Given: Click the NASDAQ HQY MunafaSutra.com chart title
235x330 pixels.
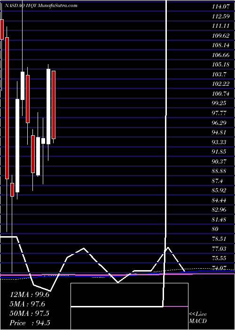Looking at the screenshot, I should [x=41, y=6].
